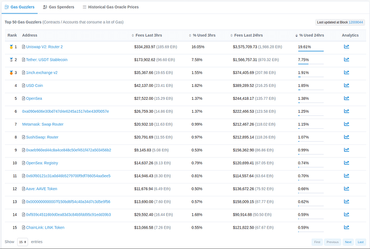370x249 pixels.
Task: Select fee value $42,137.00
Action: 144,85
